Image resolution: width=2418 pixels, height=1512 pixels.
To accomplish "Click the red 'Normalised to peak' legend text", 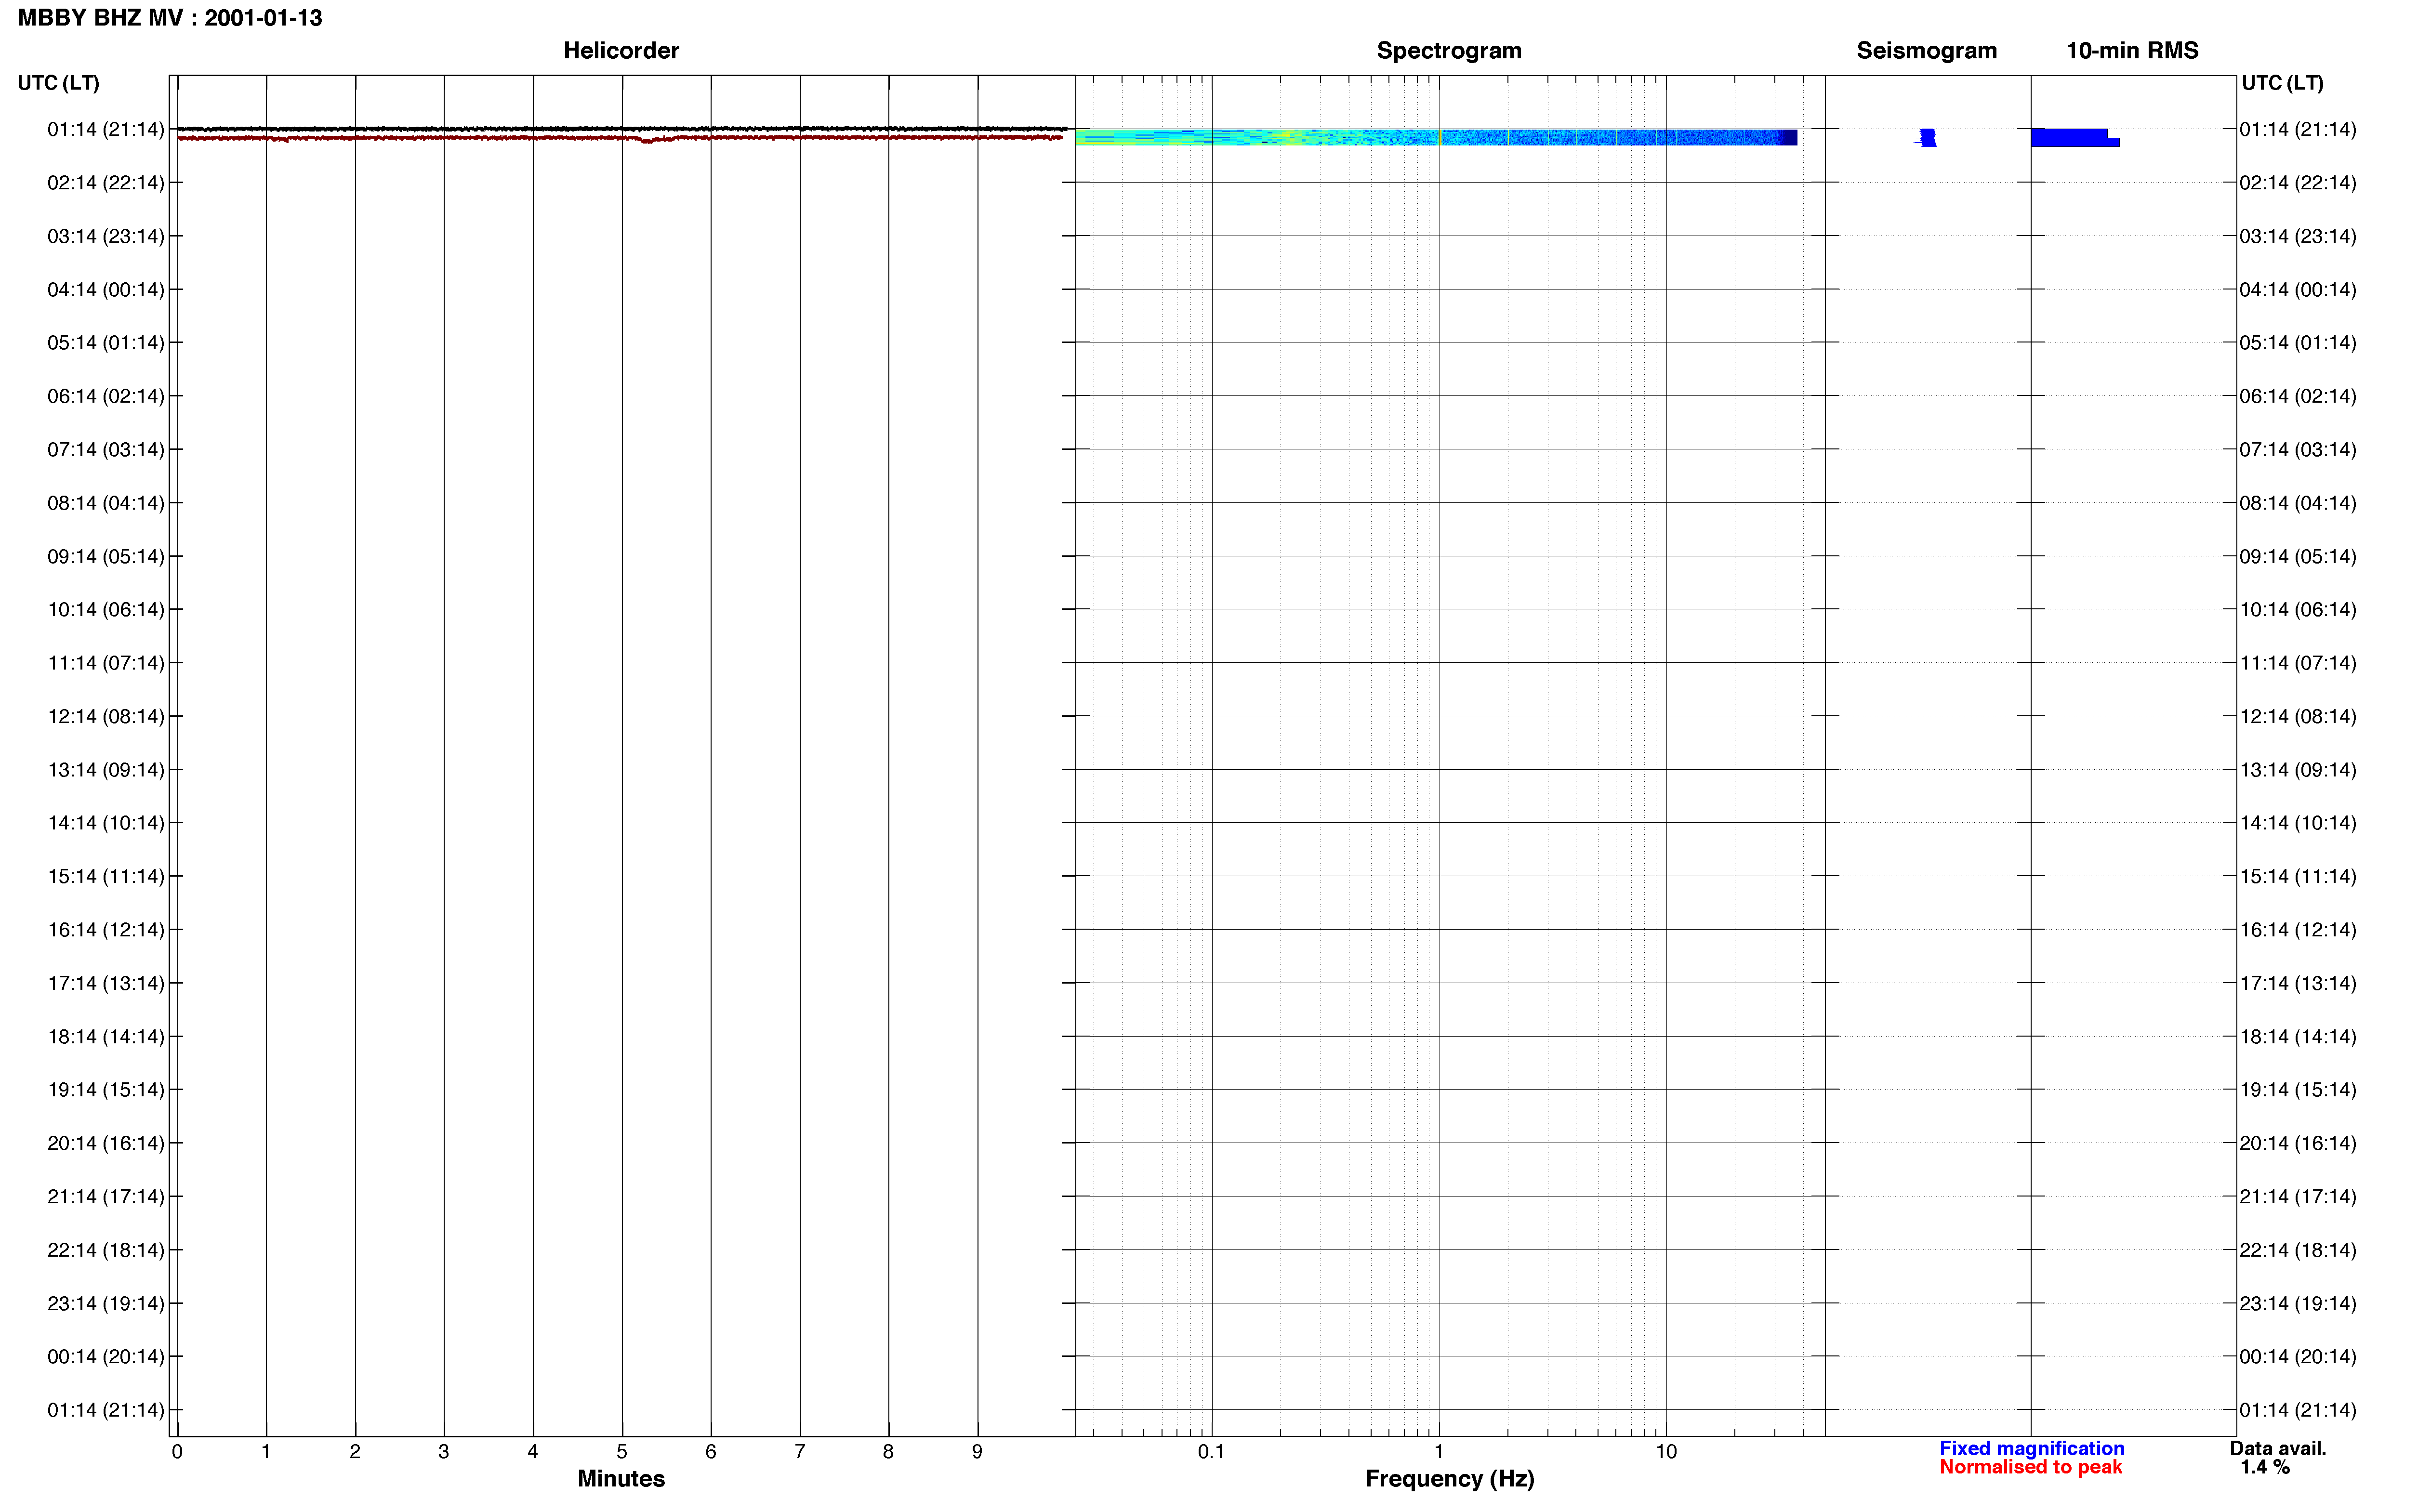I will (x=2030, y=1467).
